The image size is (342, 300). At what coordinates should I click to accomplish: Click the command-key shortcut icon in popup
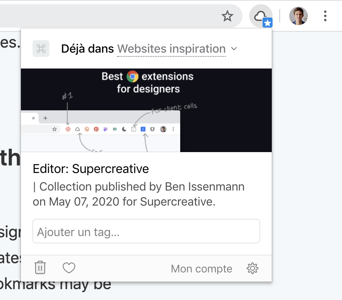[41, 48]
